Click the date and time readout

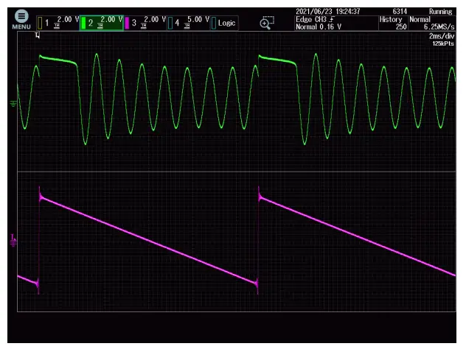pos(328,12)
